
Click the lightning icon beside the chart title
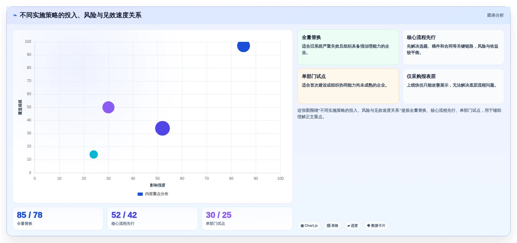(x=15, y=15)
